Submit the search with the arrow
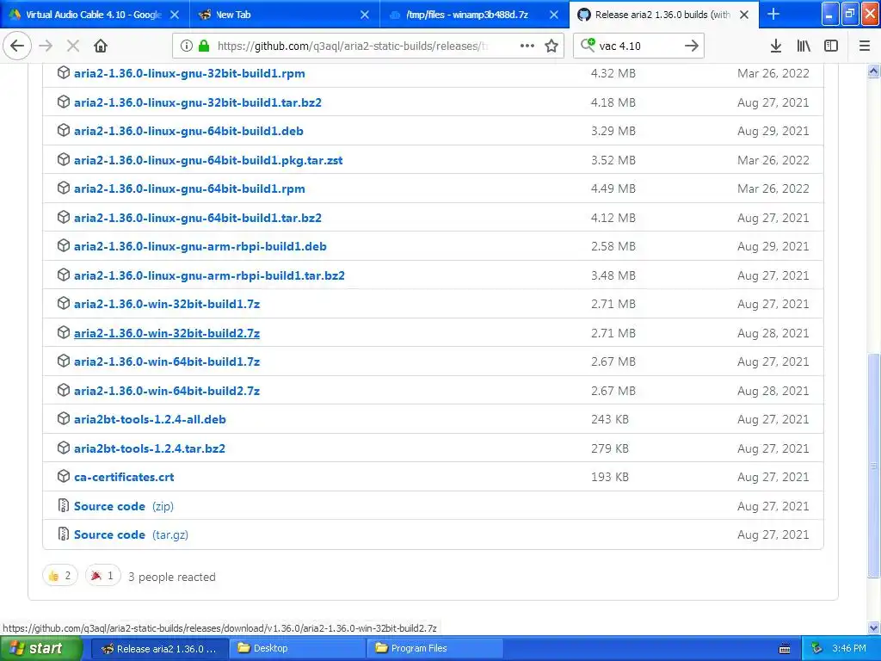Image resolution: width=881 pixels, height=661 pixels. 692,46
